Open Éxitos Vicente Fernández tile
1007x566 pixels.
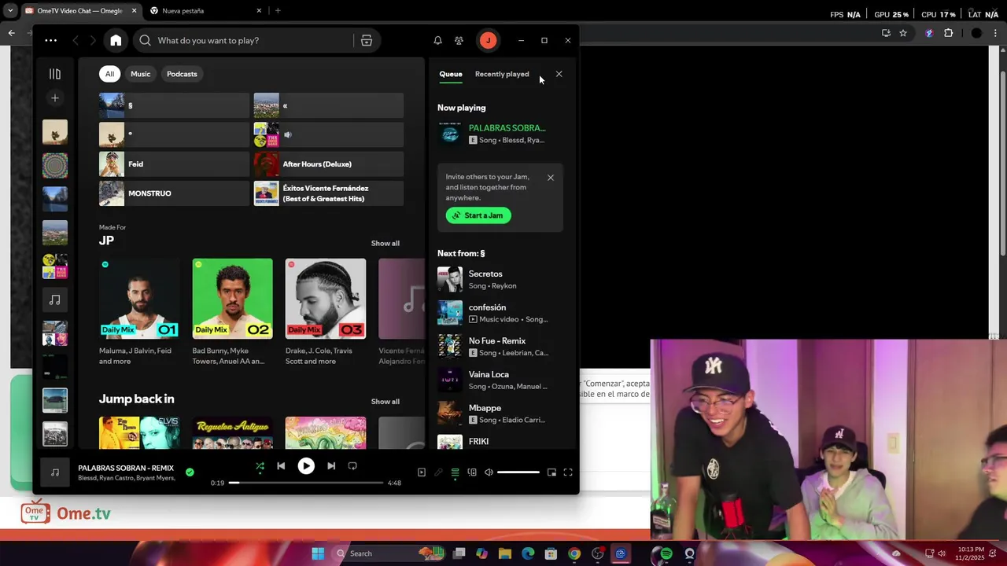[329, 193]
